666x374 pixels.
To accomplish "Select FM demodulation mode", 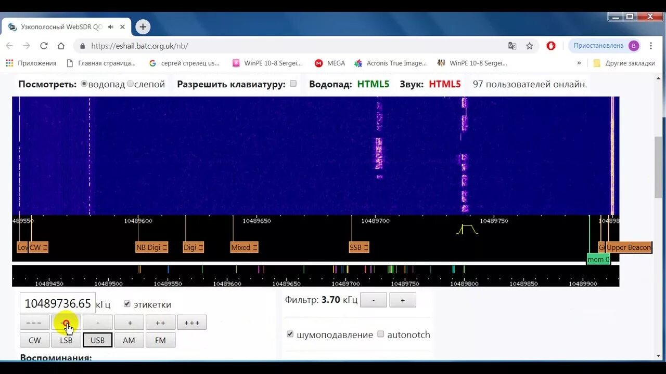I will (x=160, y=340).
